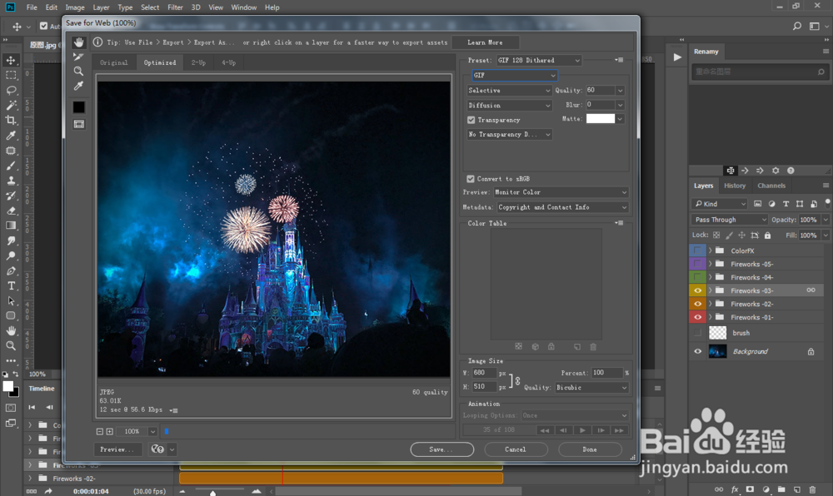The height and width of the screenshot is (496, 833).
Task: Click the Cancel button
Action: pyautogui.click(x=516, y=449)
